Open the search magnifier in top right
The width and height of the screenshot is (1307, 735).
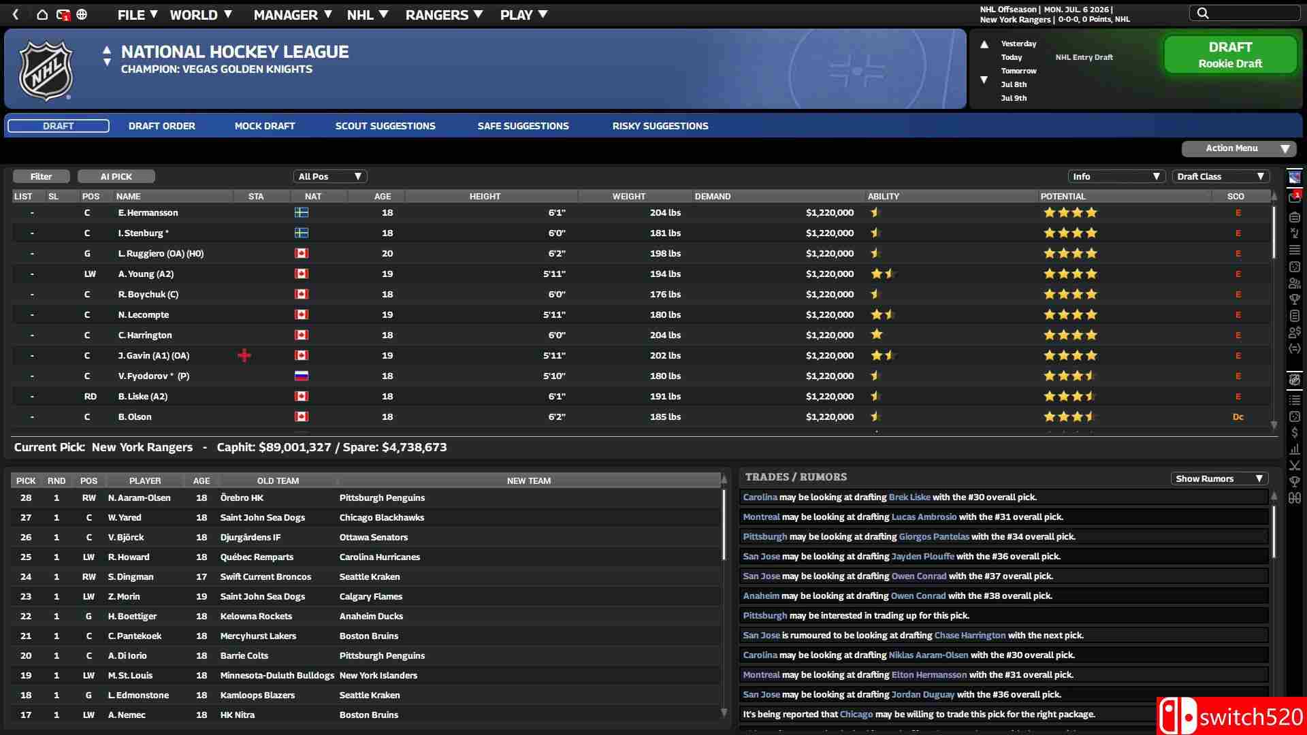pyautogui.click(x=1202, y=12)
